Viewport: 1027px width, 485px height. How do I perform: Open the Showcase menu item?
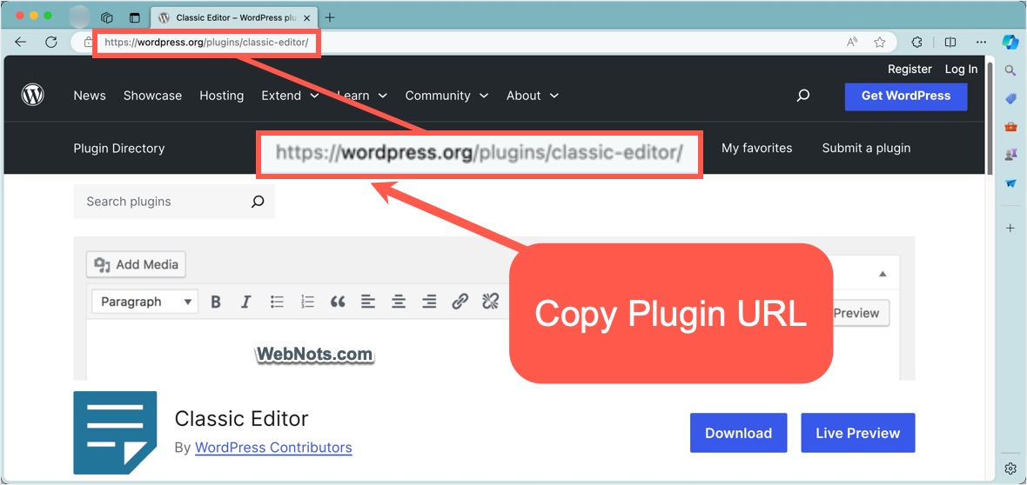[x=152, y=96]
